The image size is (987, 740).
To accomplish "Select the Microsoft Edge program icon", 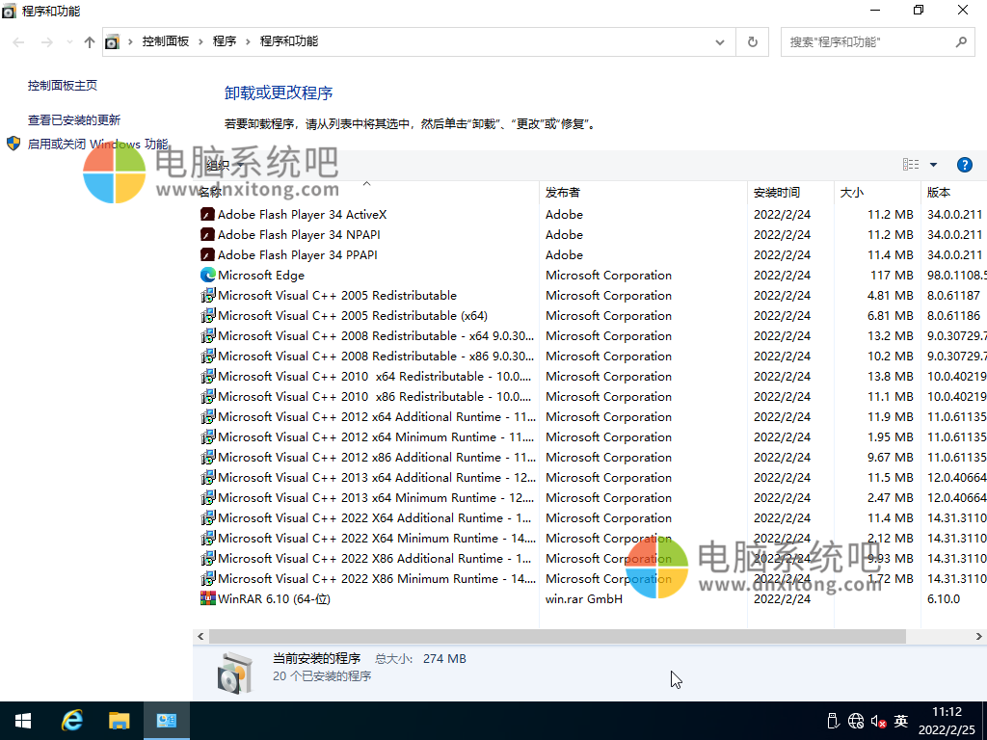I will (x=207, y=275).
